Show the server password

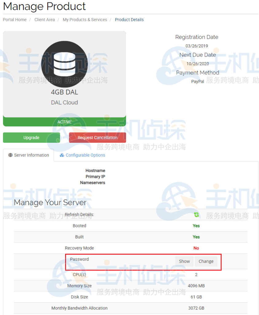[184, 261]
